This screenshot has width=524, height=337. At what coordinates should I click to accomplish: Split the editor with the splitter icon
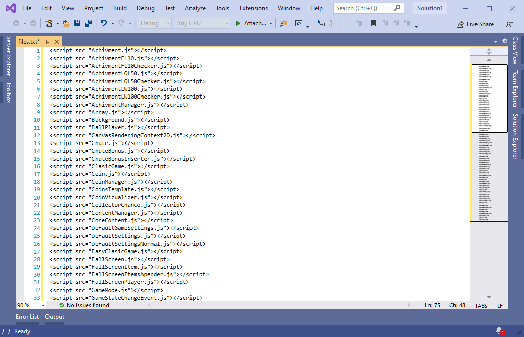pyautogui.click(x=489, y=51)
